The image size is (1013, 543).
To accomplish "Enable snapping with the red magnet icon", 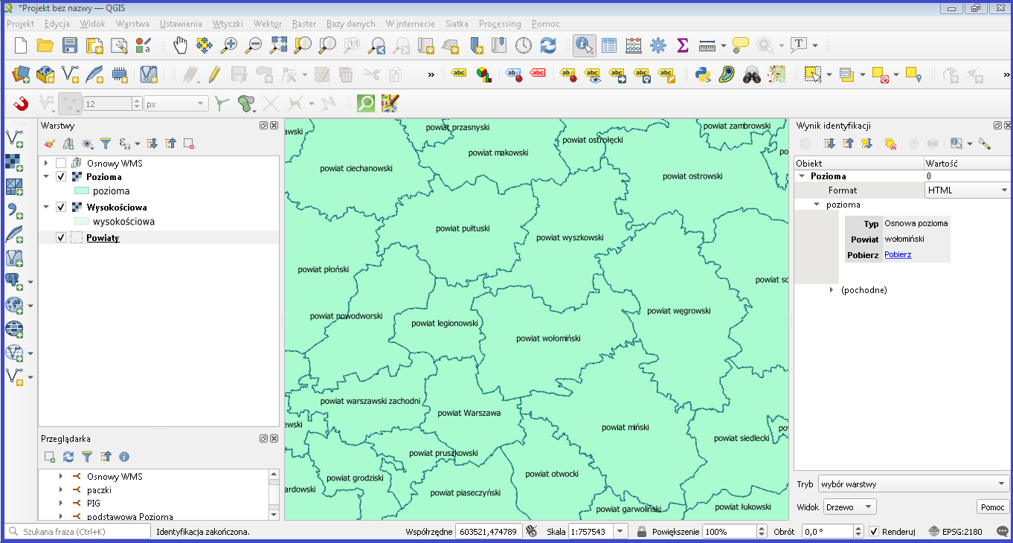I will point(21,103).
